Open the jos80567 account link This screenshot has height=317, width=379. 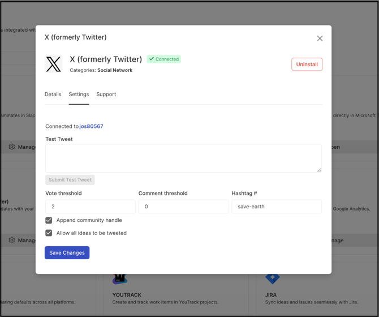91,126
